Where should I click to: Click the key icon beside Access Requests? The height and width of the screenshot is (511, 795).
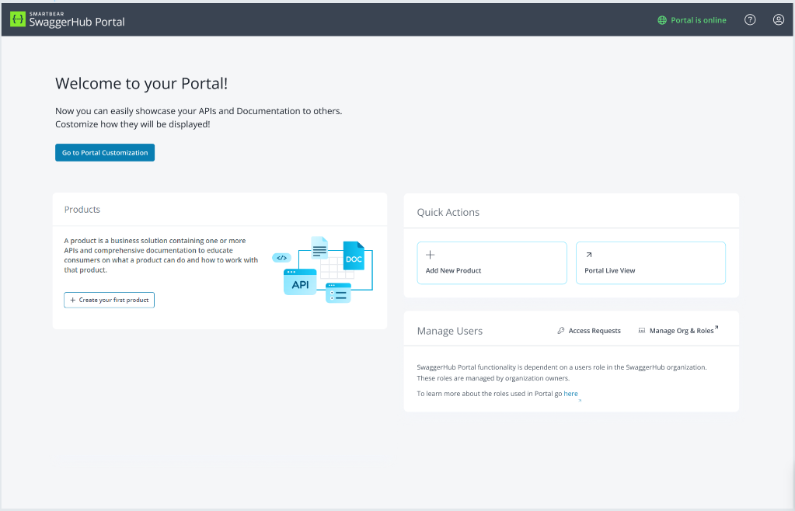[x=560, y=330]
